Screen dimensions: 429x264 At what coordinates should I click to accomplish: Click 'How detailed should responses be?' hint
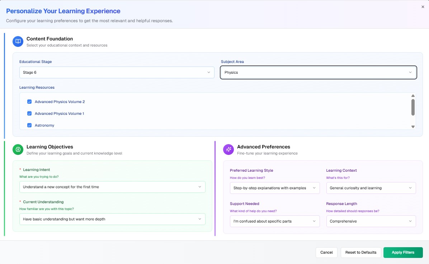pyautogui.click(x=353, y=211)
